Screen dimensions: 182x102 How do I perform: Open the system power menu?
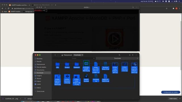(179, 1)
